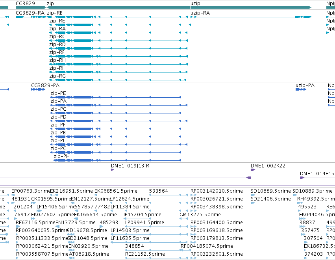Select EST SD19678.5prime
This screenshot has width=335, height=260.
(87, 230)
